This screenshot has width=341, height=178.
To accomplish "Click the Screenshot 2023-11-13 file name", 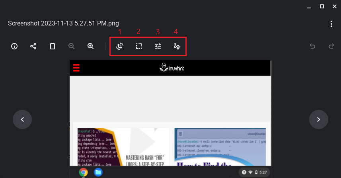I will 63,23.
